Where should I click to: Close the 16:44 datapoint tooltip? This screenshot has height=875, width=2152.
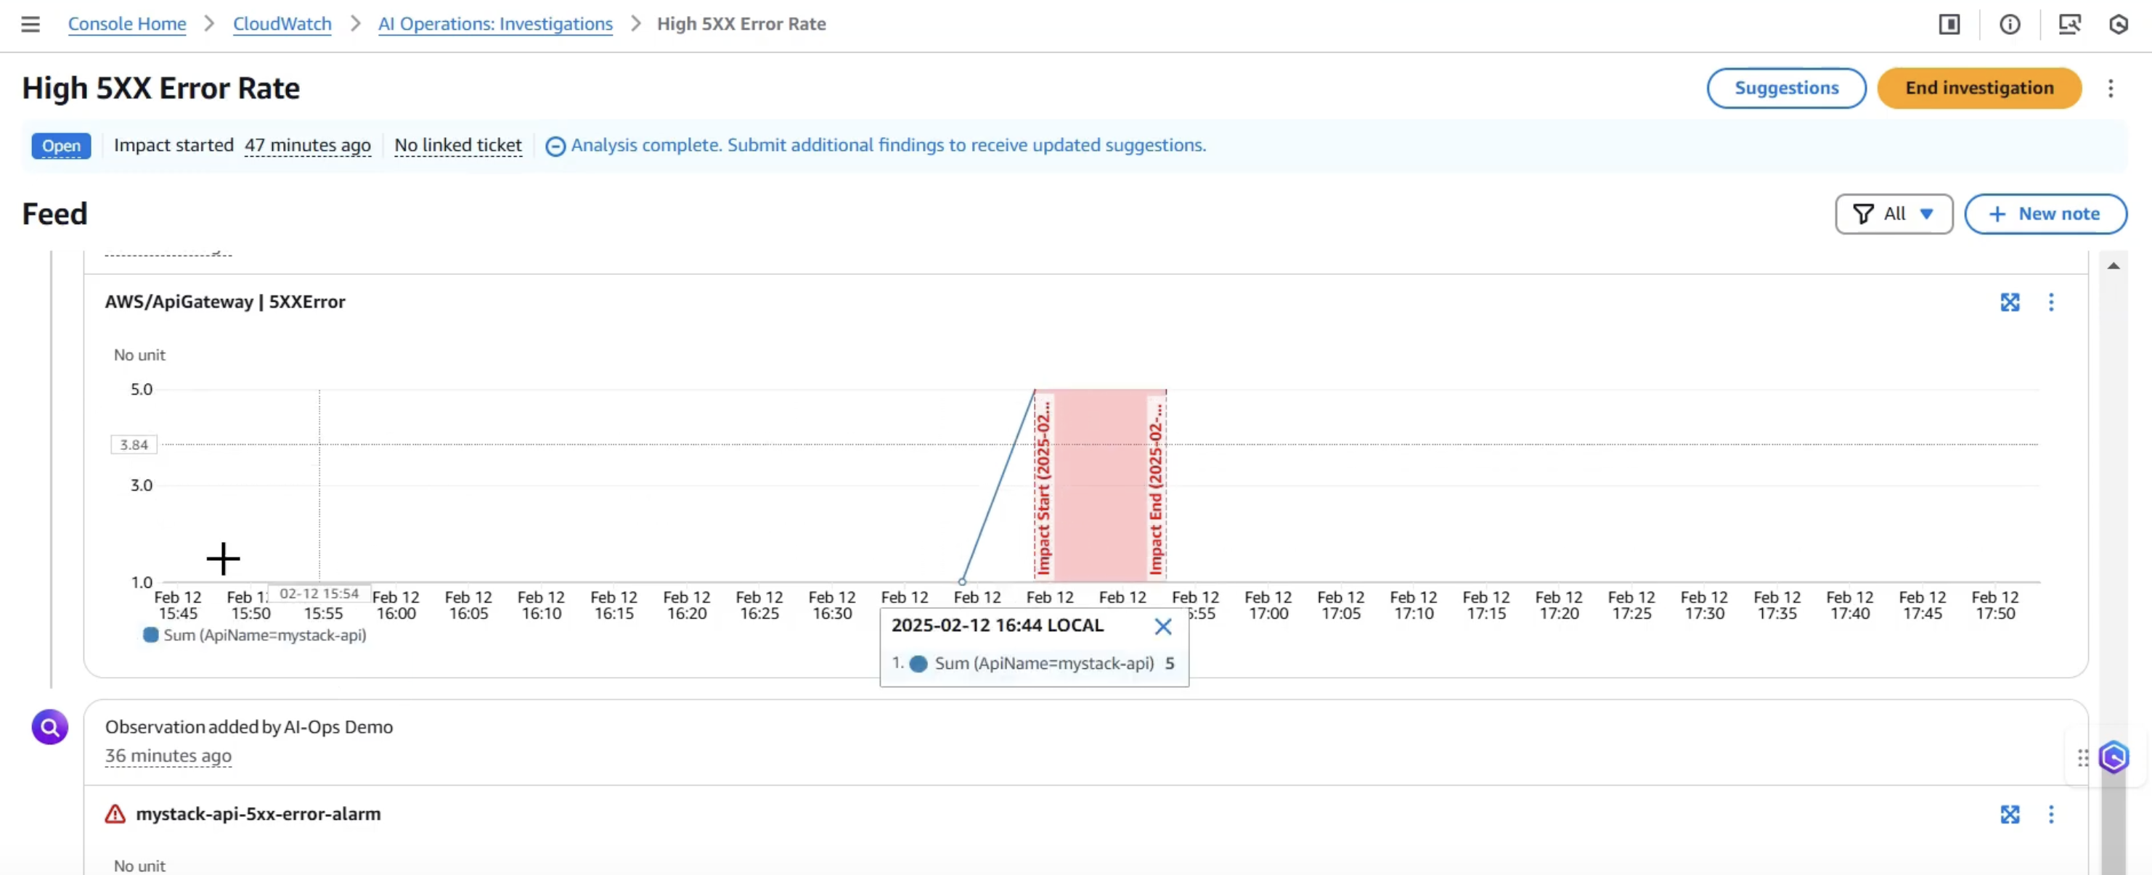tap(1162, 626)
